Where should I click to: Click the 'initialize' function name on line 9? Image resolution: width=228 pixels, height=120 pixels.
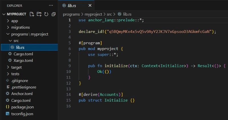(x=116, y=66)
